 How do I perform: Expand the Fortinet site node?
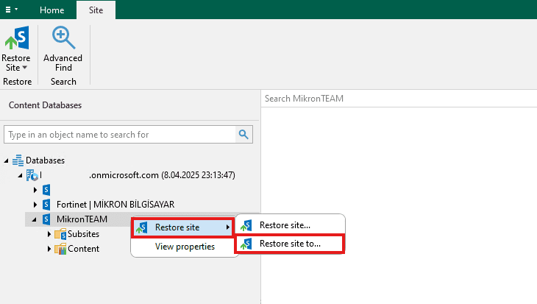(x=35, y=205)
